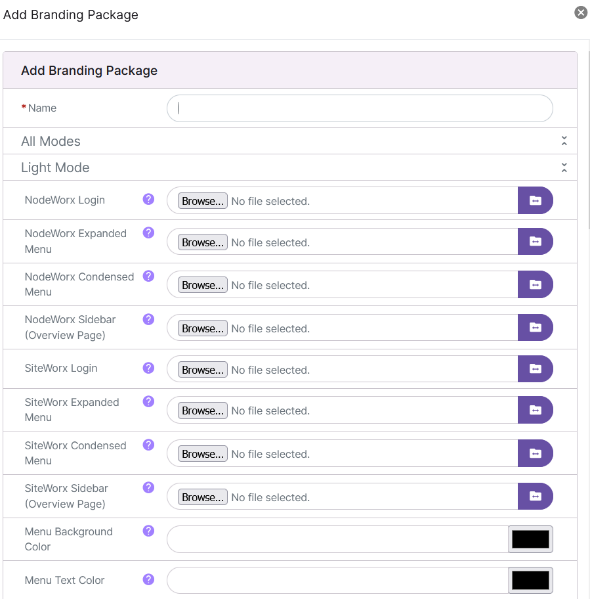Close the Add Branding Package dialog
The image size is (590, 599).
pyautogui.click(x=580, y=12)
